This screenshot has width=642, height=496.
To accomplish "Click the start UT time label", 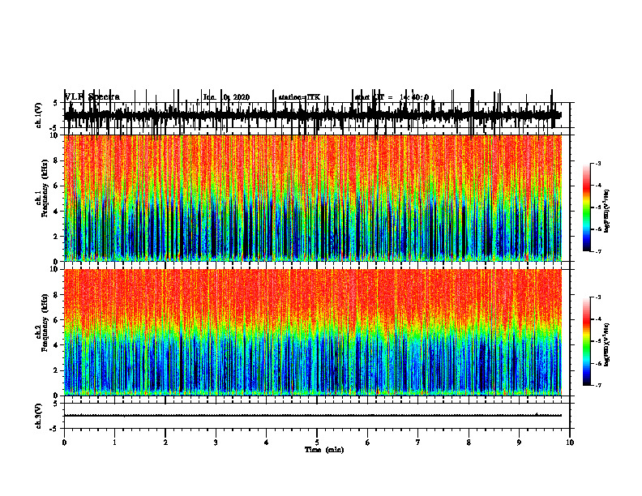I will 392,97.
